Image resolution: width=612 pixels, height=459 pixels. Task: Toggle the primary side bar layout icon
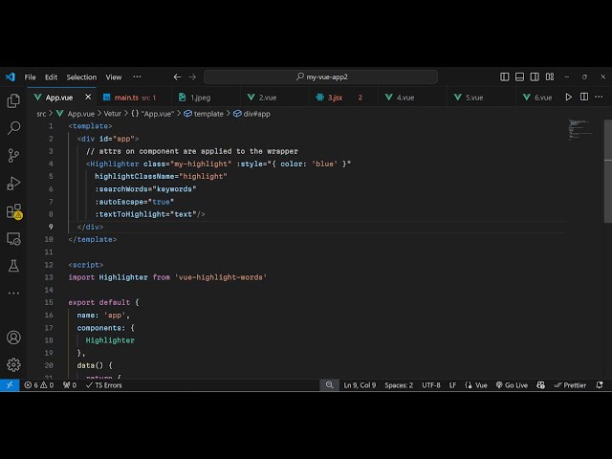[505, 76]
